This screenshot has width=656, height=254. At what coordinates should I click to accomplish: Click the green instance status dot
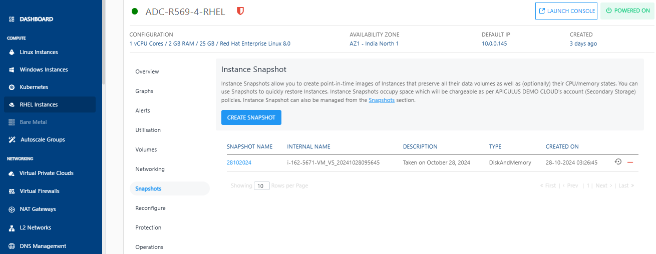click(134, 11)
